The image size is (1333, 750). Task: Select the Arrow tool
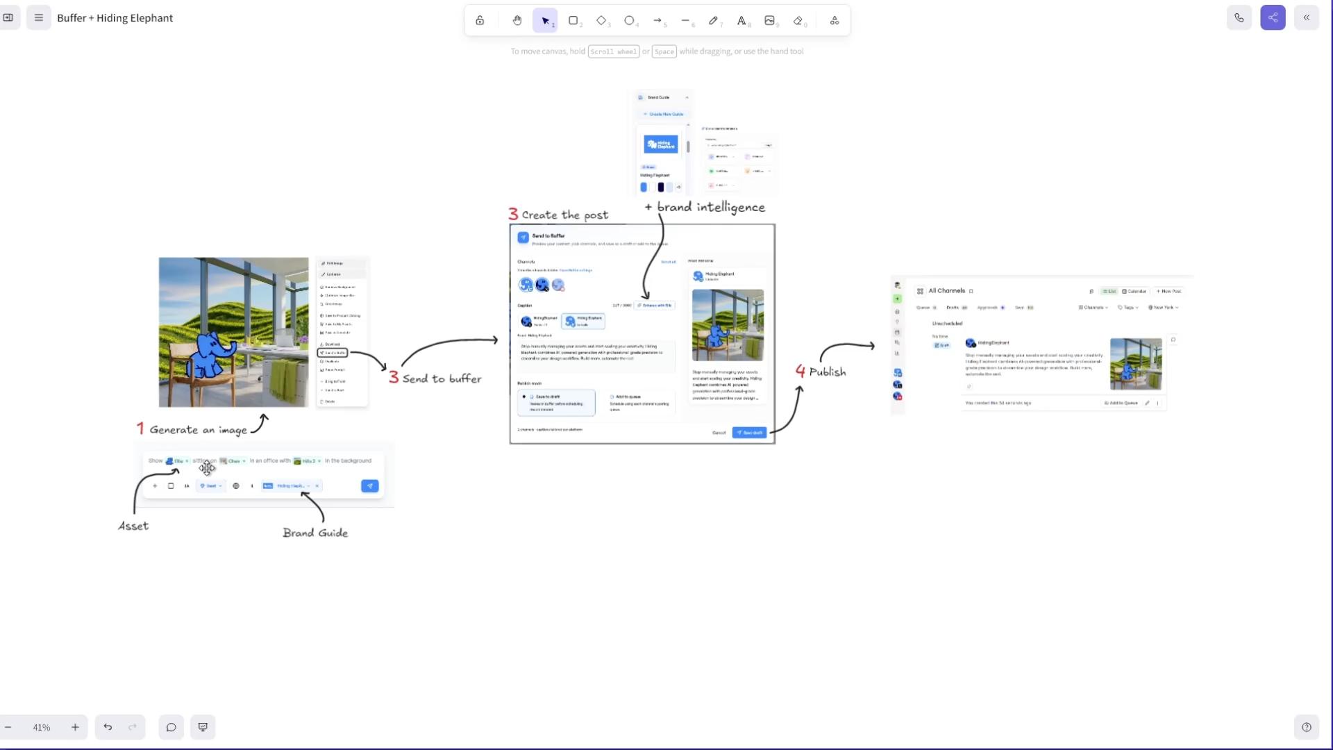tap(658, 21)
